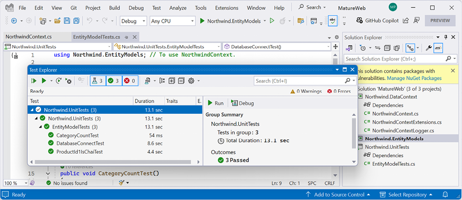Collapse the EntityModelTests (3) tree node
Image resolution: width=462 pixels, height=200 pixels.
(41, 127)
